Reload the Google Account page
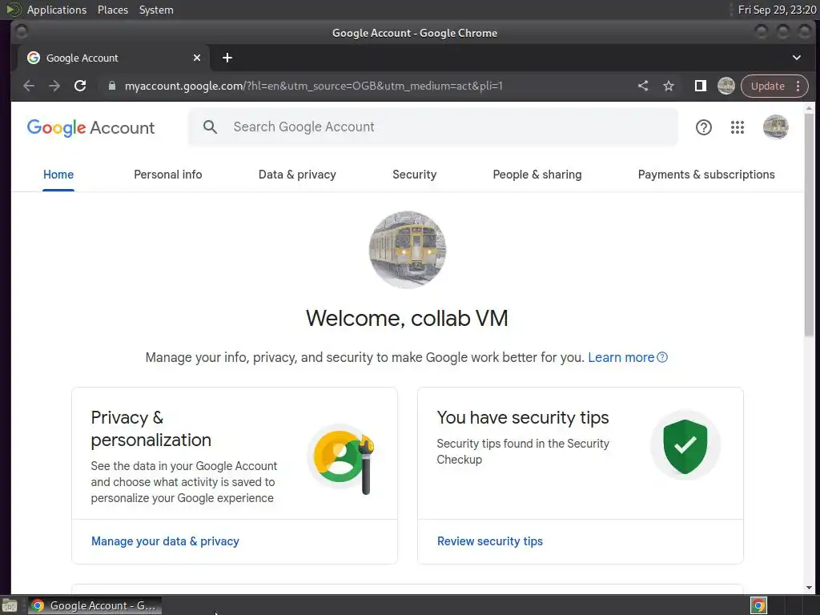The height and width of the screenshot is (615, 820). (x=80, y=86)
